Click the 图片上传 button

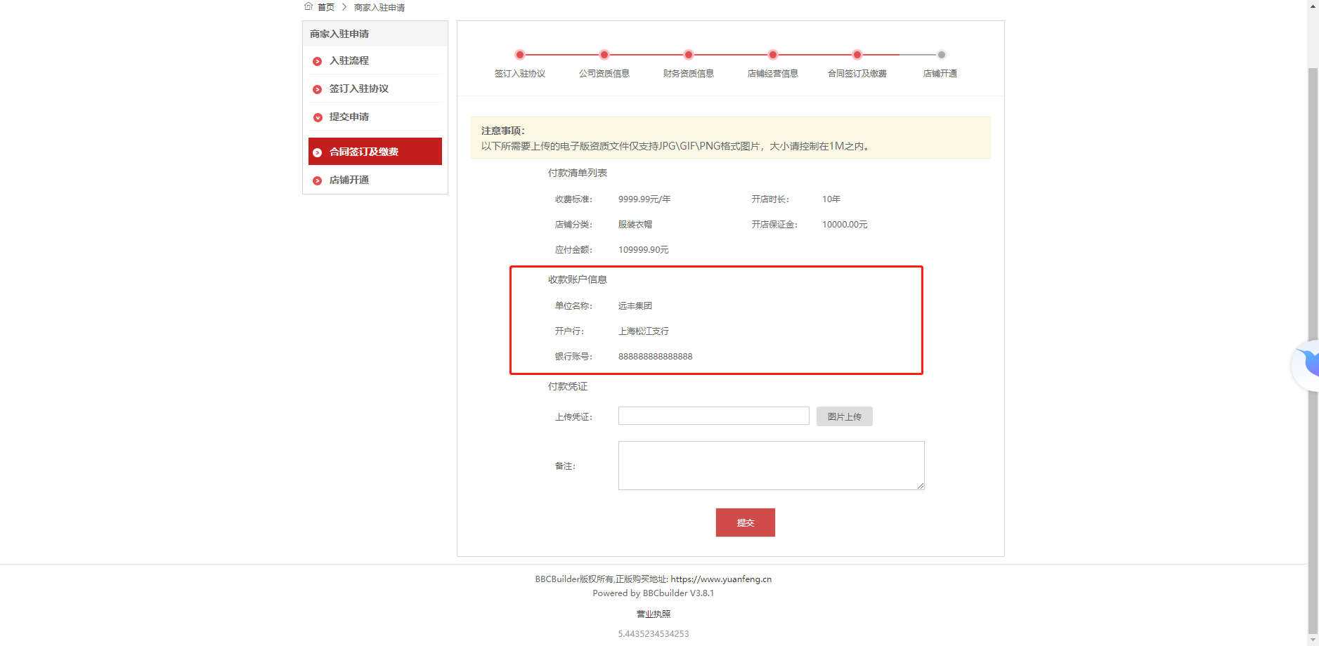pyautogui.click(x=845, y=416)
